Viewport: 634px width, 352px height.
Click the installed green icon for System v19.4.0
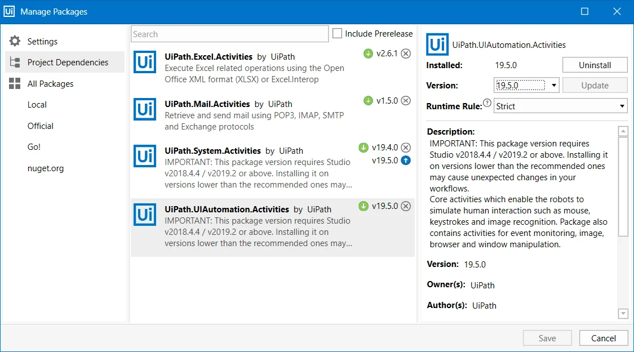pos(363,148)
